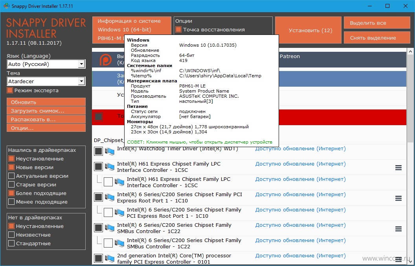Screen dimensions: 415x266
Task: Open the Язык (Language) dropdown
Action: click(46, 64)
